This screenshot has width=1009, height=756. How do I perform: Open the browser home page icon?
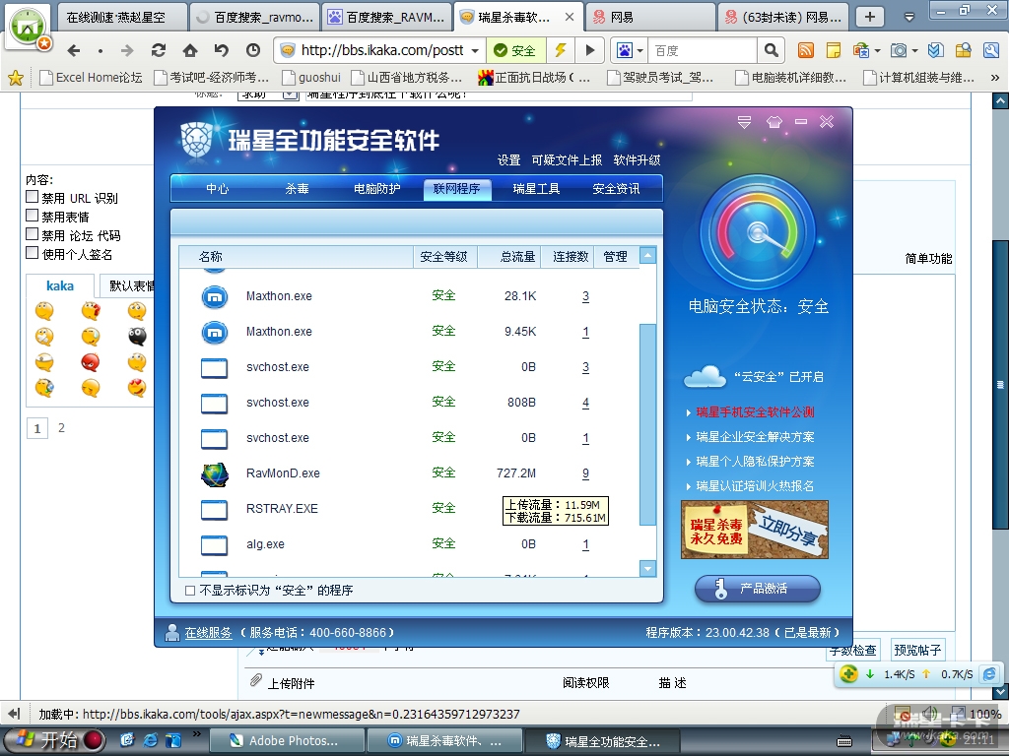[x=190, y=50]
